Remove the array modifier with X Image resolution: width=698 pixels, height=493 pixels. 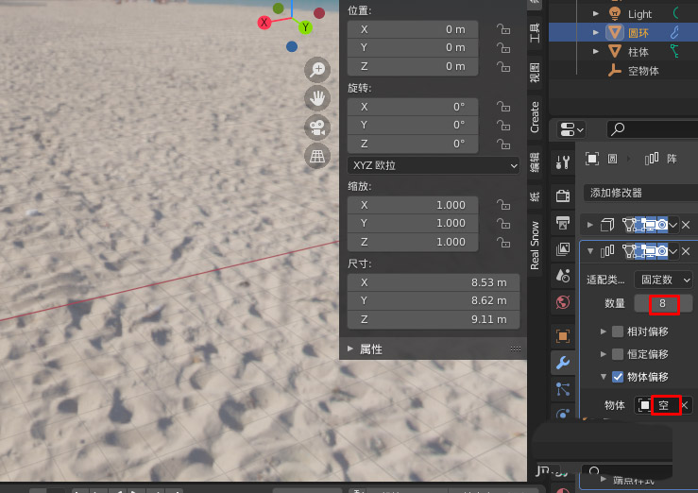click(686, 251)
